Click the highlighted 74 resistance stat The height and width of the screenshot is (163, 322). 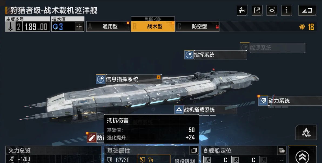coord(154,159)
